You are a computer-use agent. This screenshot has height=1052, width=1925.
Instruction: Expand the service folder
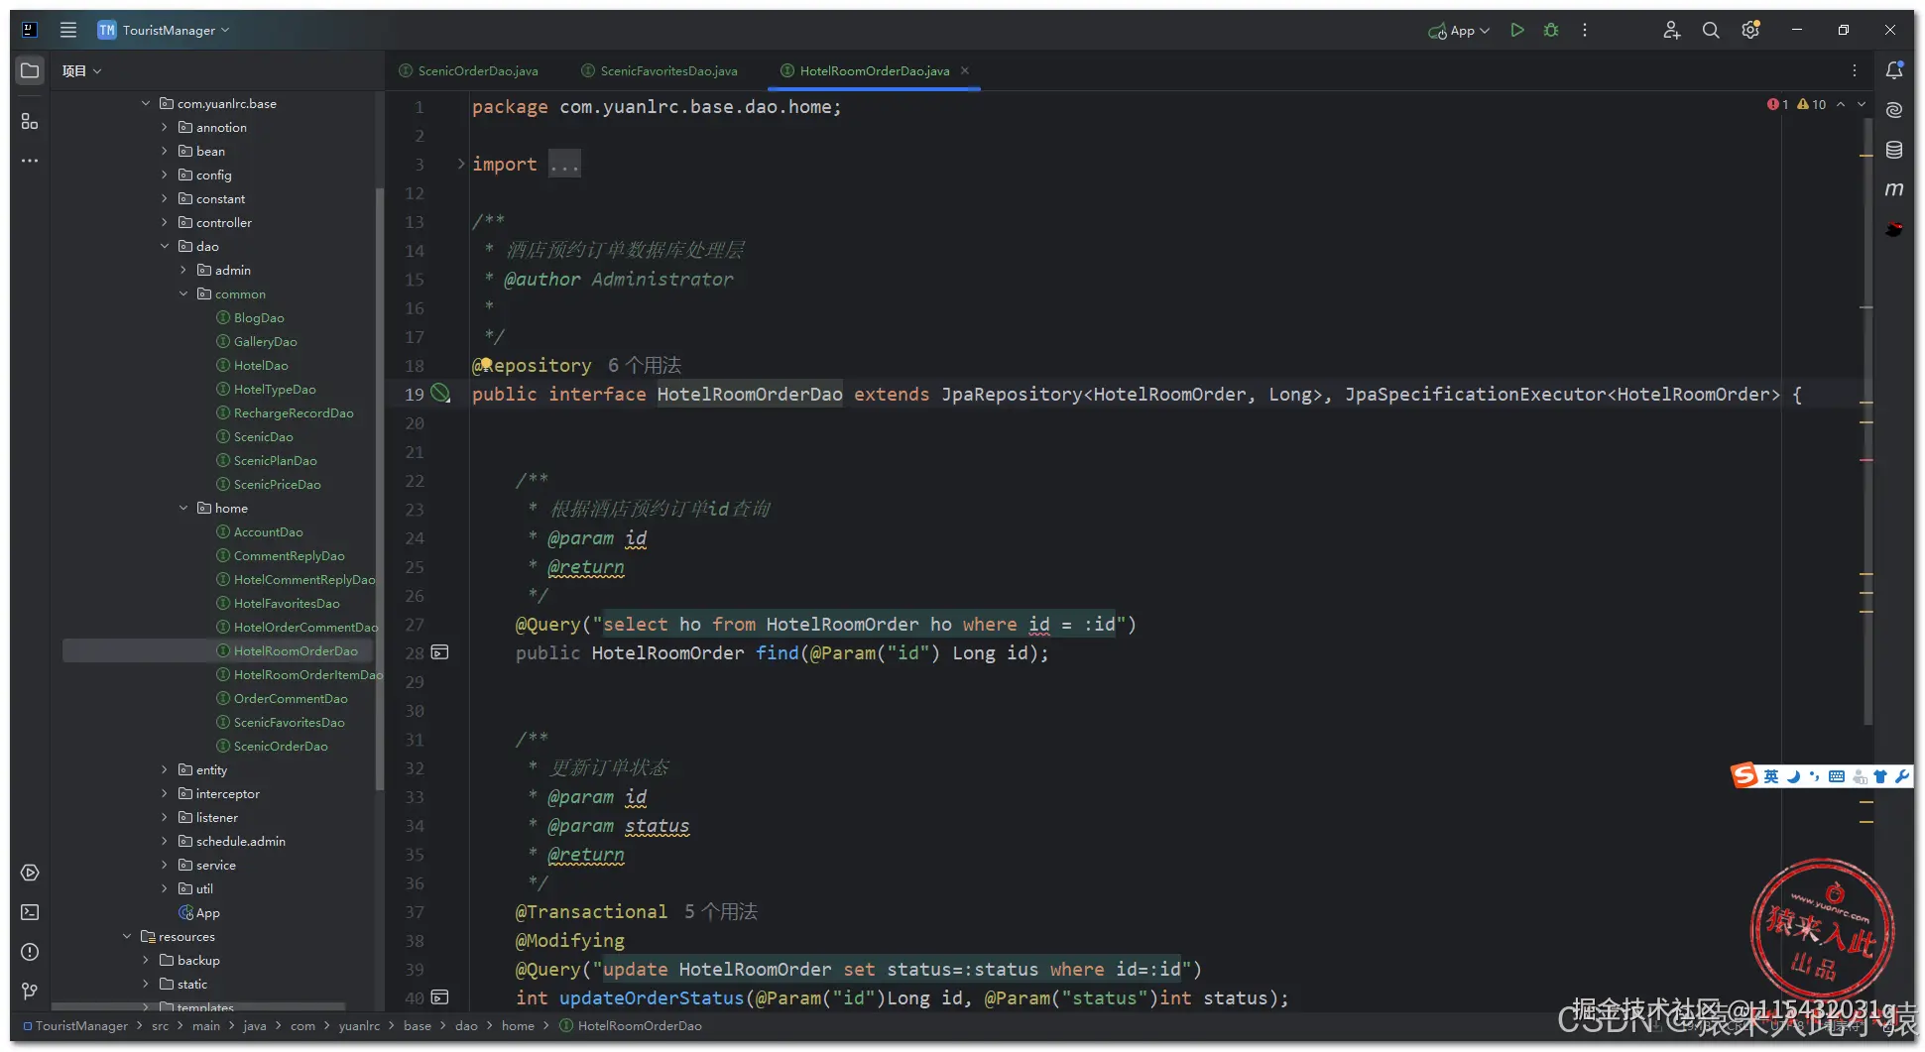pos(165,865)
